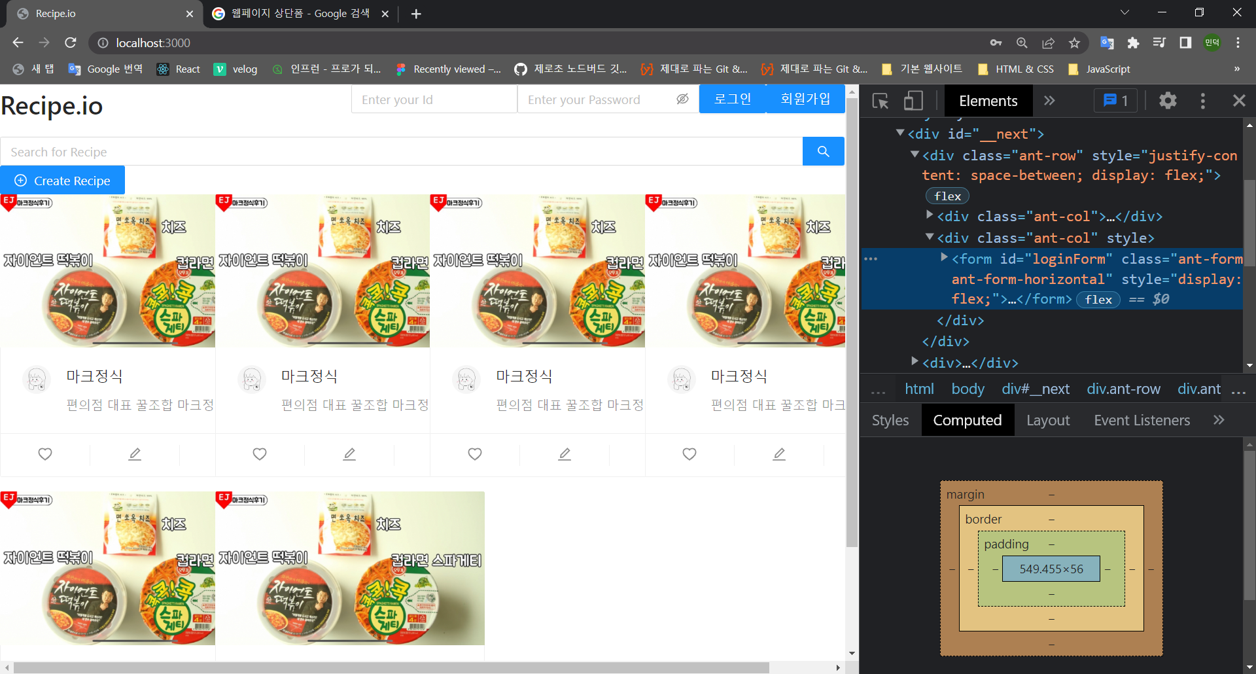This screenshot has width=1256, height=674.
Task: Open the Layout tab
Action: pos(1048,420)
